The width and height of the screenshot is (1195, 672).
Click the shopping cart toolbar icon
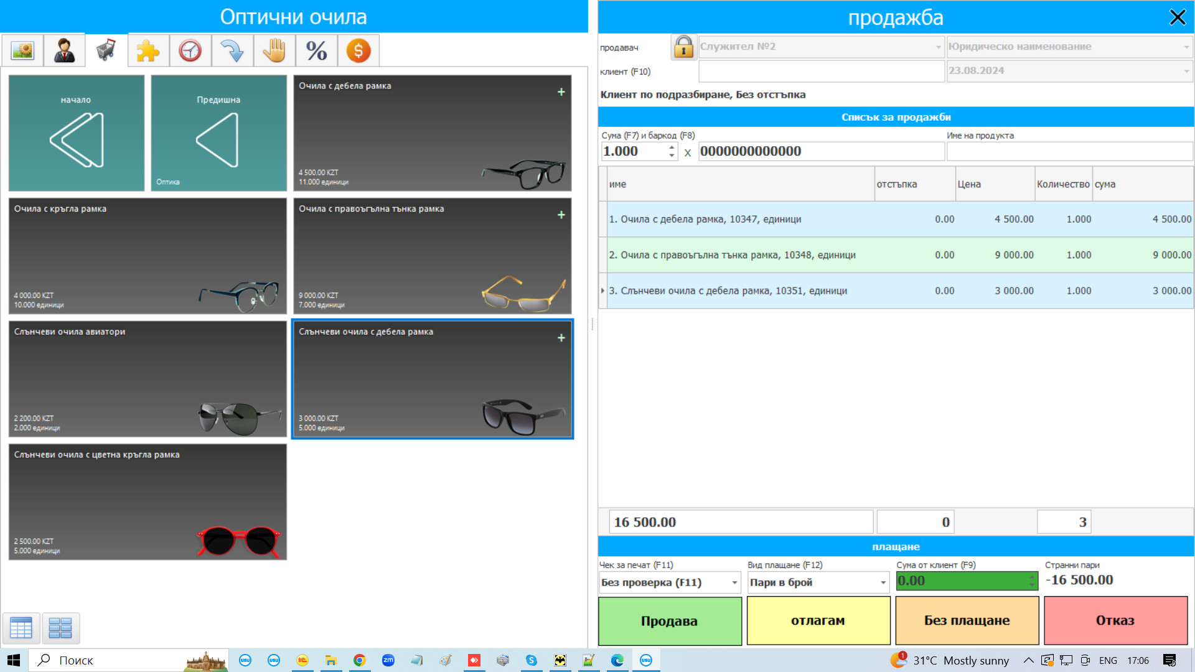106,50
